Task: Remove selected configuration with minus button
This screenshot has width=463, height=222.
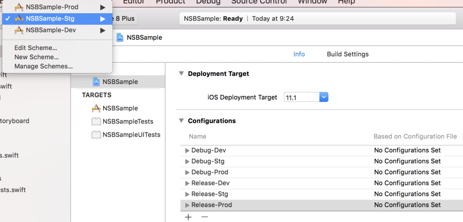Action: [x=205, y=217]
